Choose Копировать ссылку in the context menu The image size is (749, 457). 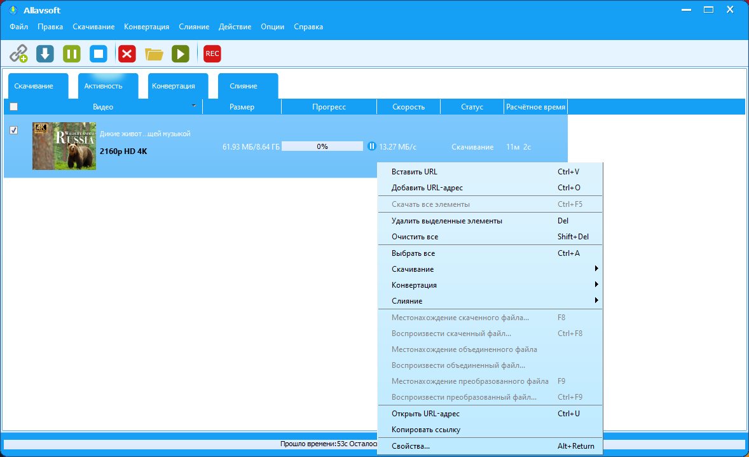[426, 430]
